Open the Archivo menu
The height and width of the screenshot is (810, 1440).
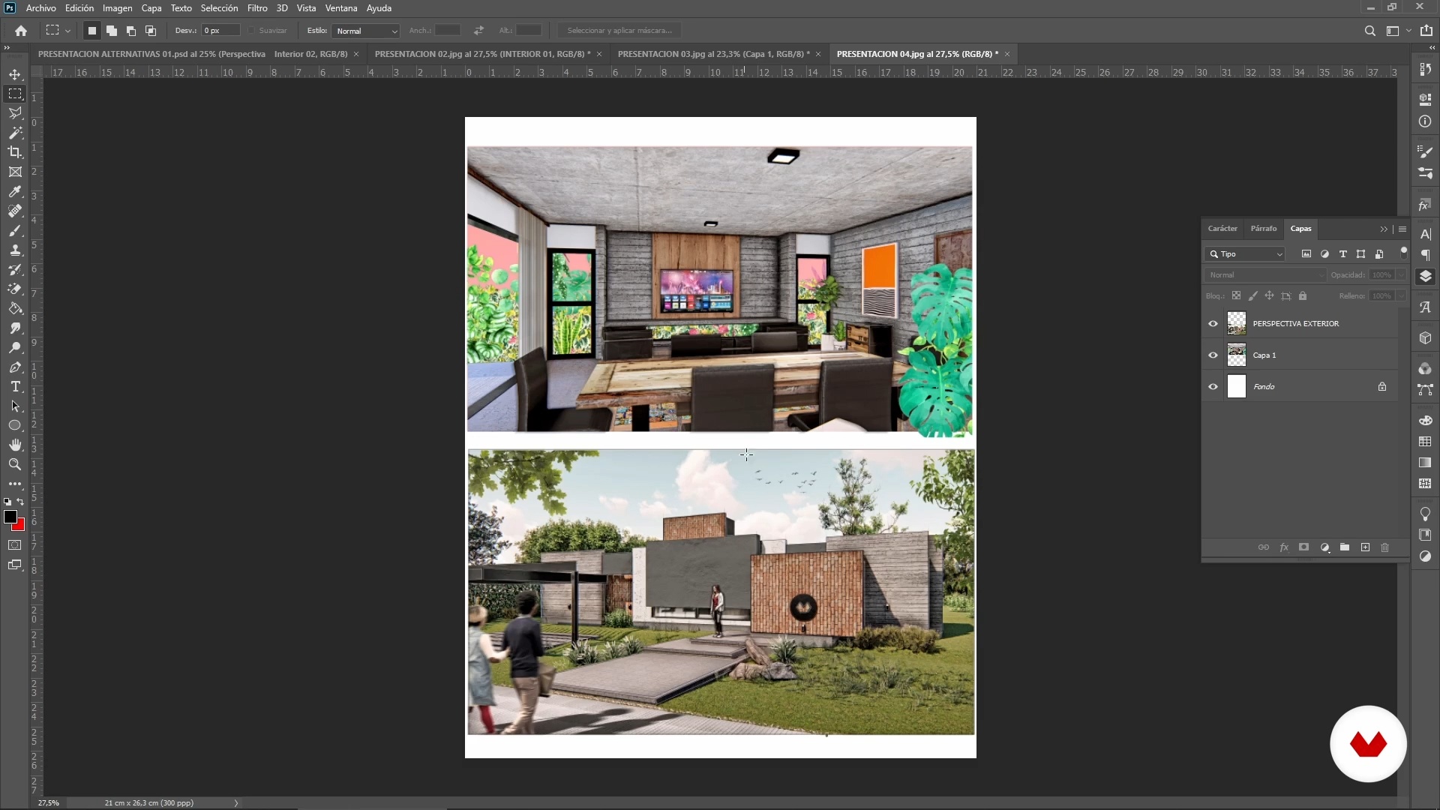(x=40, y=8)
